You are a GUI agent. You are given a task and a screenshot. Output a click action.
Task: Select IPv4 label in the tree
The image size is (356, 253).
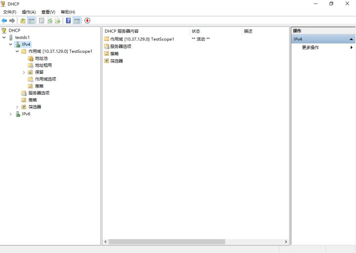[x=26, y=44]
